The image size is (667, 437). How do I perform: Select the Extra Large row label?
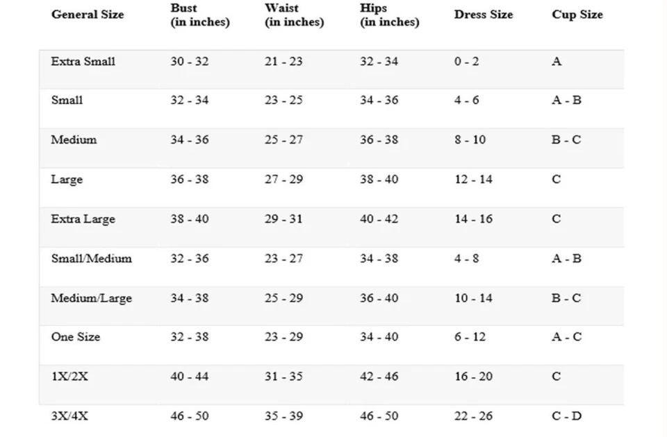83,219
